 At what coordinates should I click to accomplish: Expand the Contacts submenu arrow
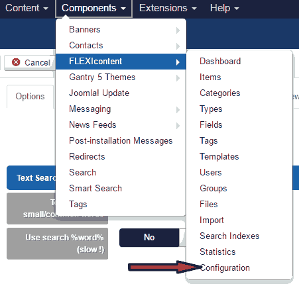point(178,46)
